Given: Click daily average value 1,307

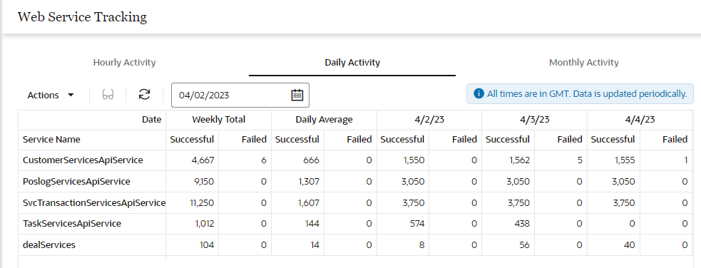Looking at the screenshot, I should tap(309, 181).
